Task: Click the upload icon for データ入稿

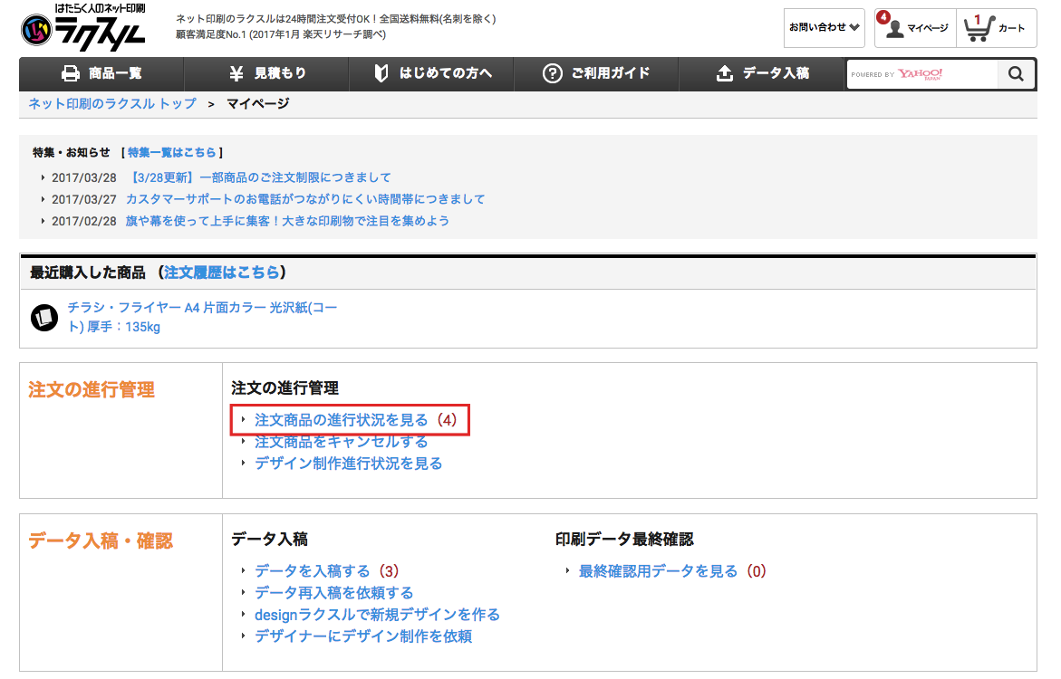Action: pyautogui.click(x=724, y=74)
